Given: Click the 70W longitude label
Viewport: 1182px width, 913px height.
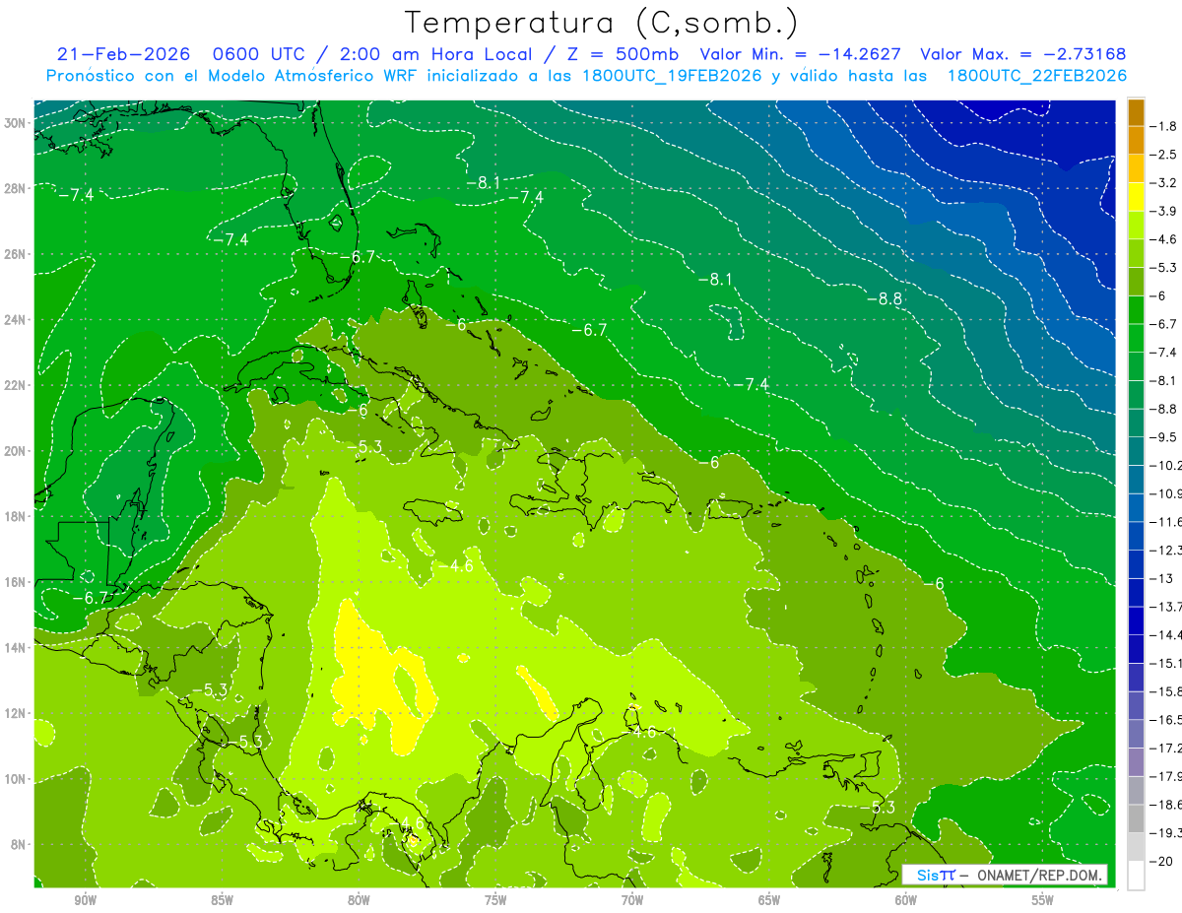Looking at the screenshot, I should (x=632, y=900).
